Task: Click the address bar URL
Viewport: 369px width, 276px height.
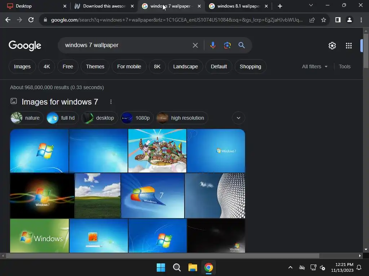Action: (177, 20)
